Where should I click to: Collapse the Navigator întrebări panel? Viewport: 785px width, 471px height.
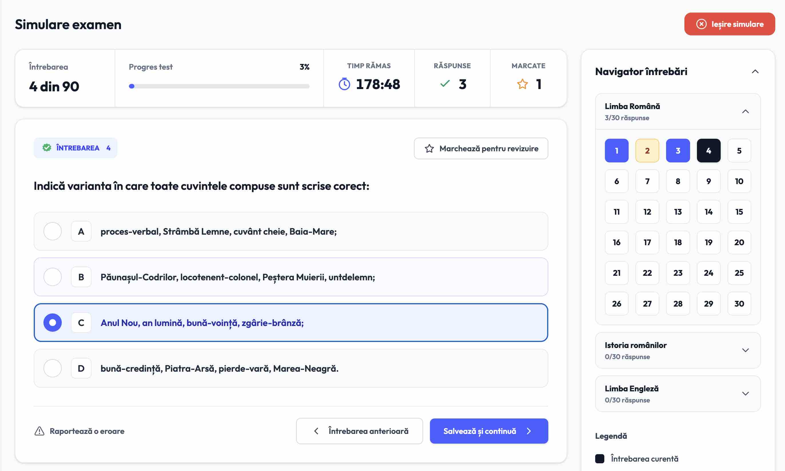pyautogui.click(x=755, y=72)
